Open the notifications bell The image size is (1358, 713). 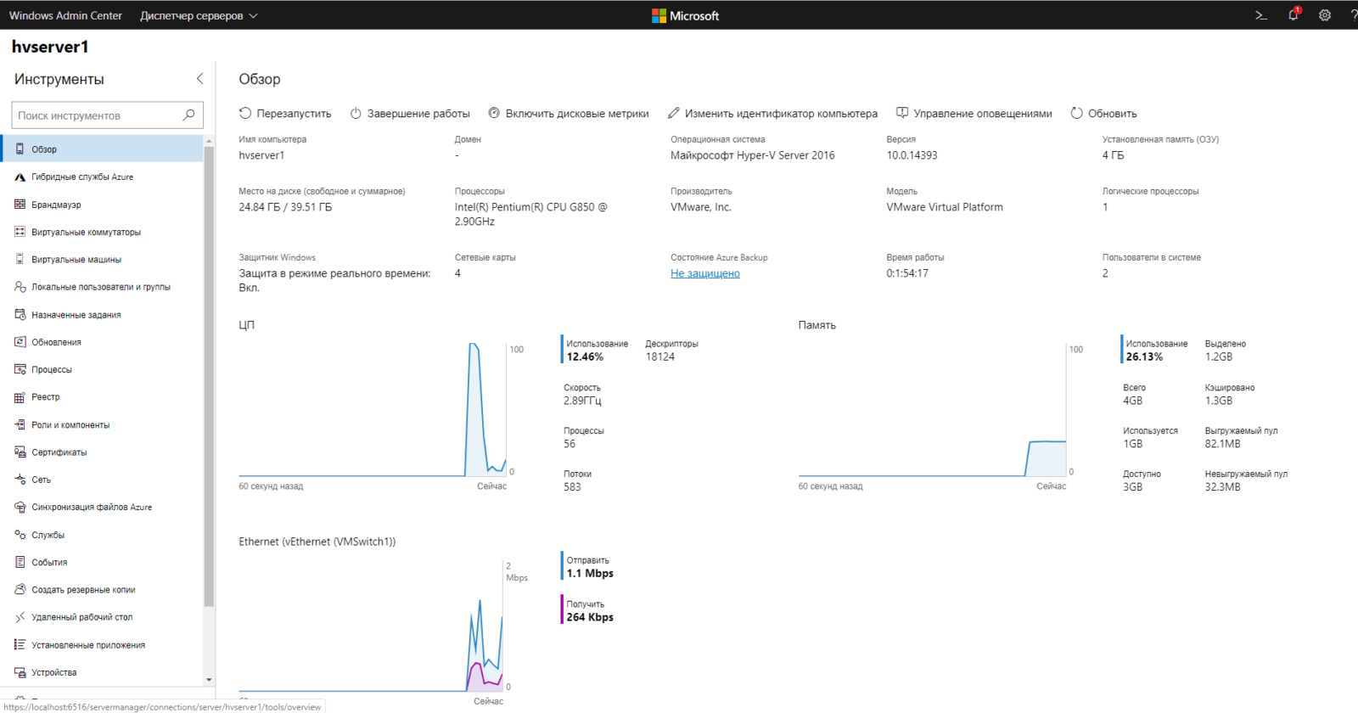pos(1293,14)
